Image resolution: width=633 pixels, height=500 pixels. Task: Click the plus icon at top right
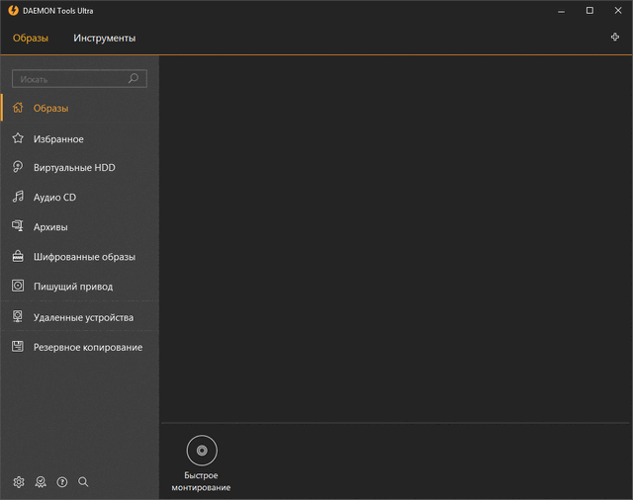coord(615,38)
